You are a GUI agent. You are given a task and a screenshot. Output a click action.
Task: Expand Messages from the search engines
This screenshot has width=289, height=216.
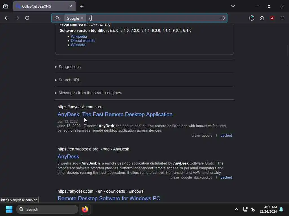tap(88, 93)
